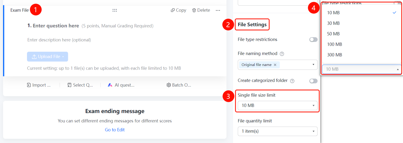Click the Exam File label

pyautogui.click(x=19, y=10)
